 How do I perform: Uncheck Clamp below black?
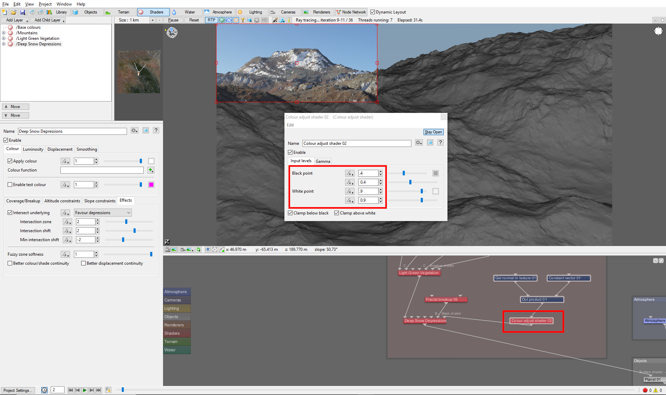pyautogui.click(x=290, y=213)
